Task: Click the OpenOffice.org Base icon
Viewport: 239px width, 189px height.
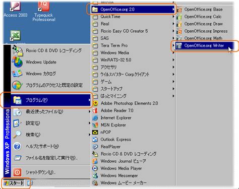Action: click(x=179, y=10)
